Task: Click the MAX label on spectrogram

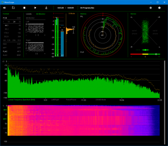Action: (5, 110)
